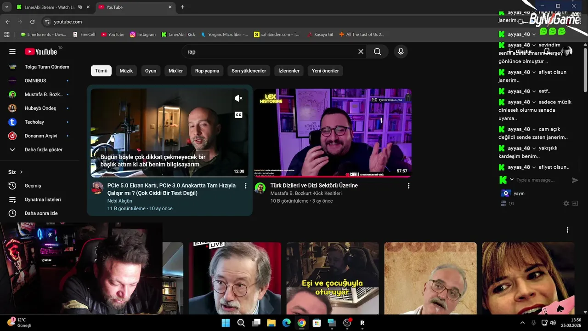Expand the Siz section chevron
Viewport: 588px width, 331px height.
(x=21, y=172)
